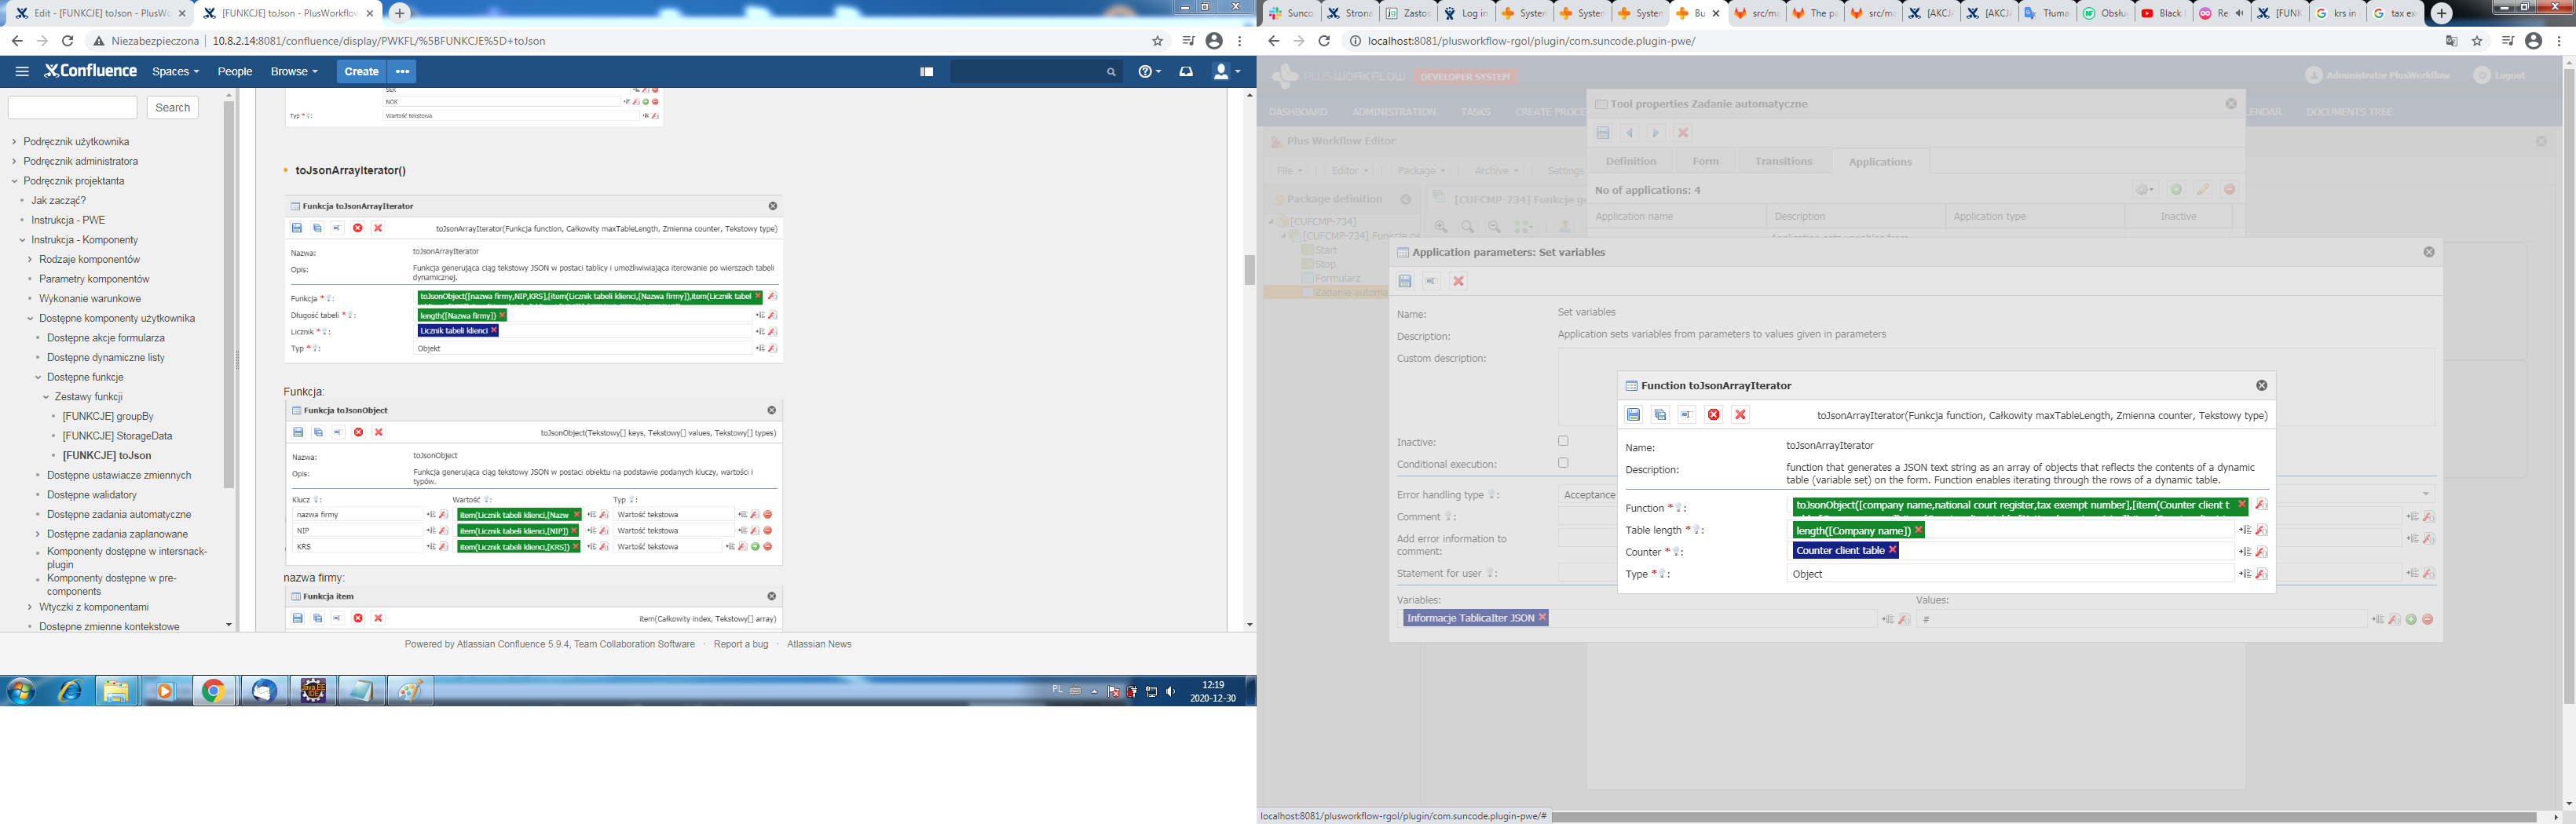This screenshot has height=824, width=2576.
Task: Click the blue save icon in Function toJsonArrayIterator dialog
Action: tap(1633, 414)
